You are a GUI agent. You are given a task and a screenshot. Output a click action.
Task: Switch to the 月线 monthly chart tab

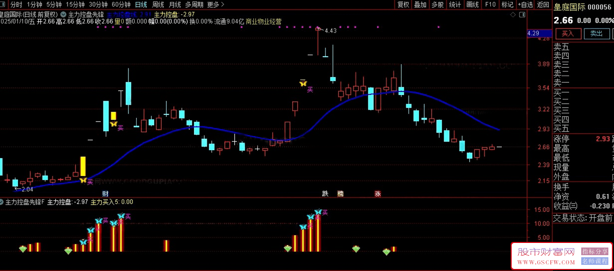point(174,5)
